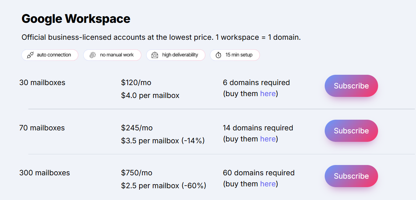Click '$3.5 per mailbox (-14%)' text

(x=163, y=140)
